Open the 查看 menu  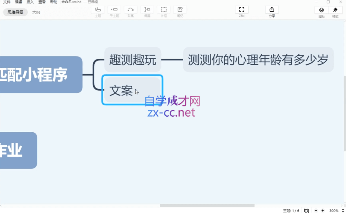42,2
